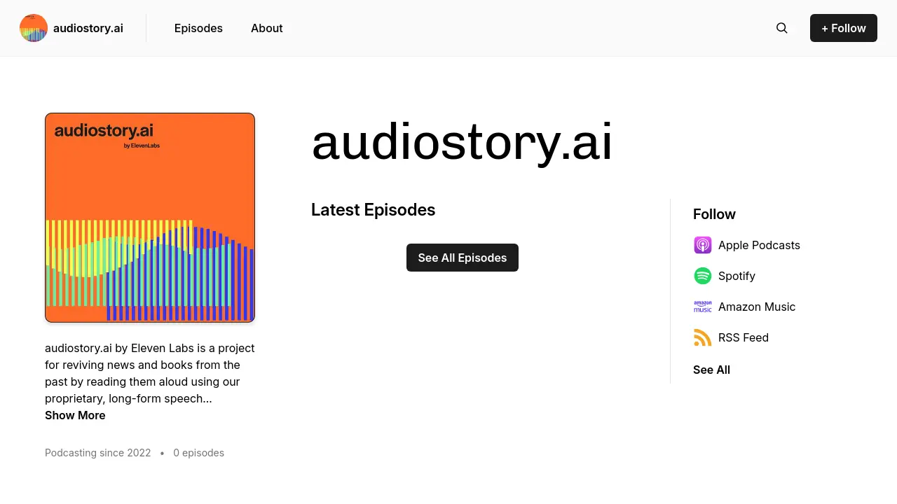The height and width of the screenshot is (504, 897).
Task: Click See All Episodes button
Action: 463,258
